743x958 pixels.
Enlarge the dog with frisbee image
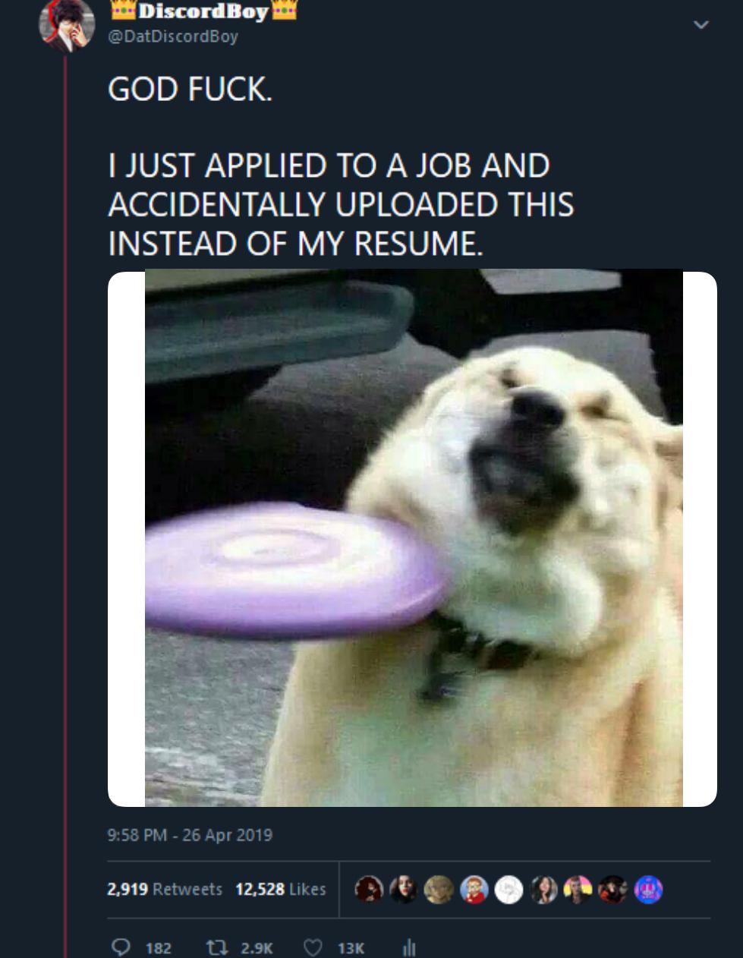pos(412,537)
